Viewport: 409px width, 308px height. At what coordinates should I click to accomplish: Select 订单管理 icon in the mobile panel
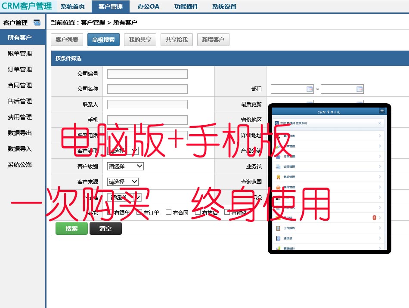(278, 157)
